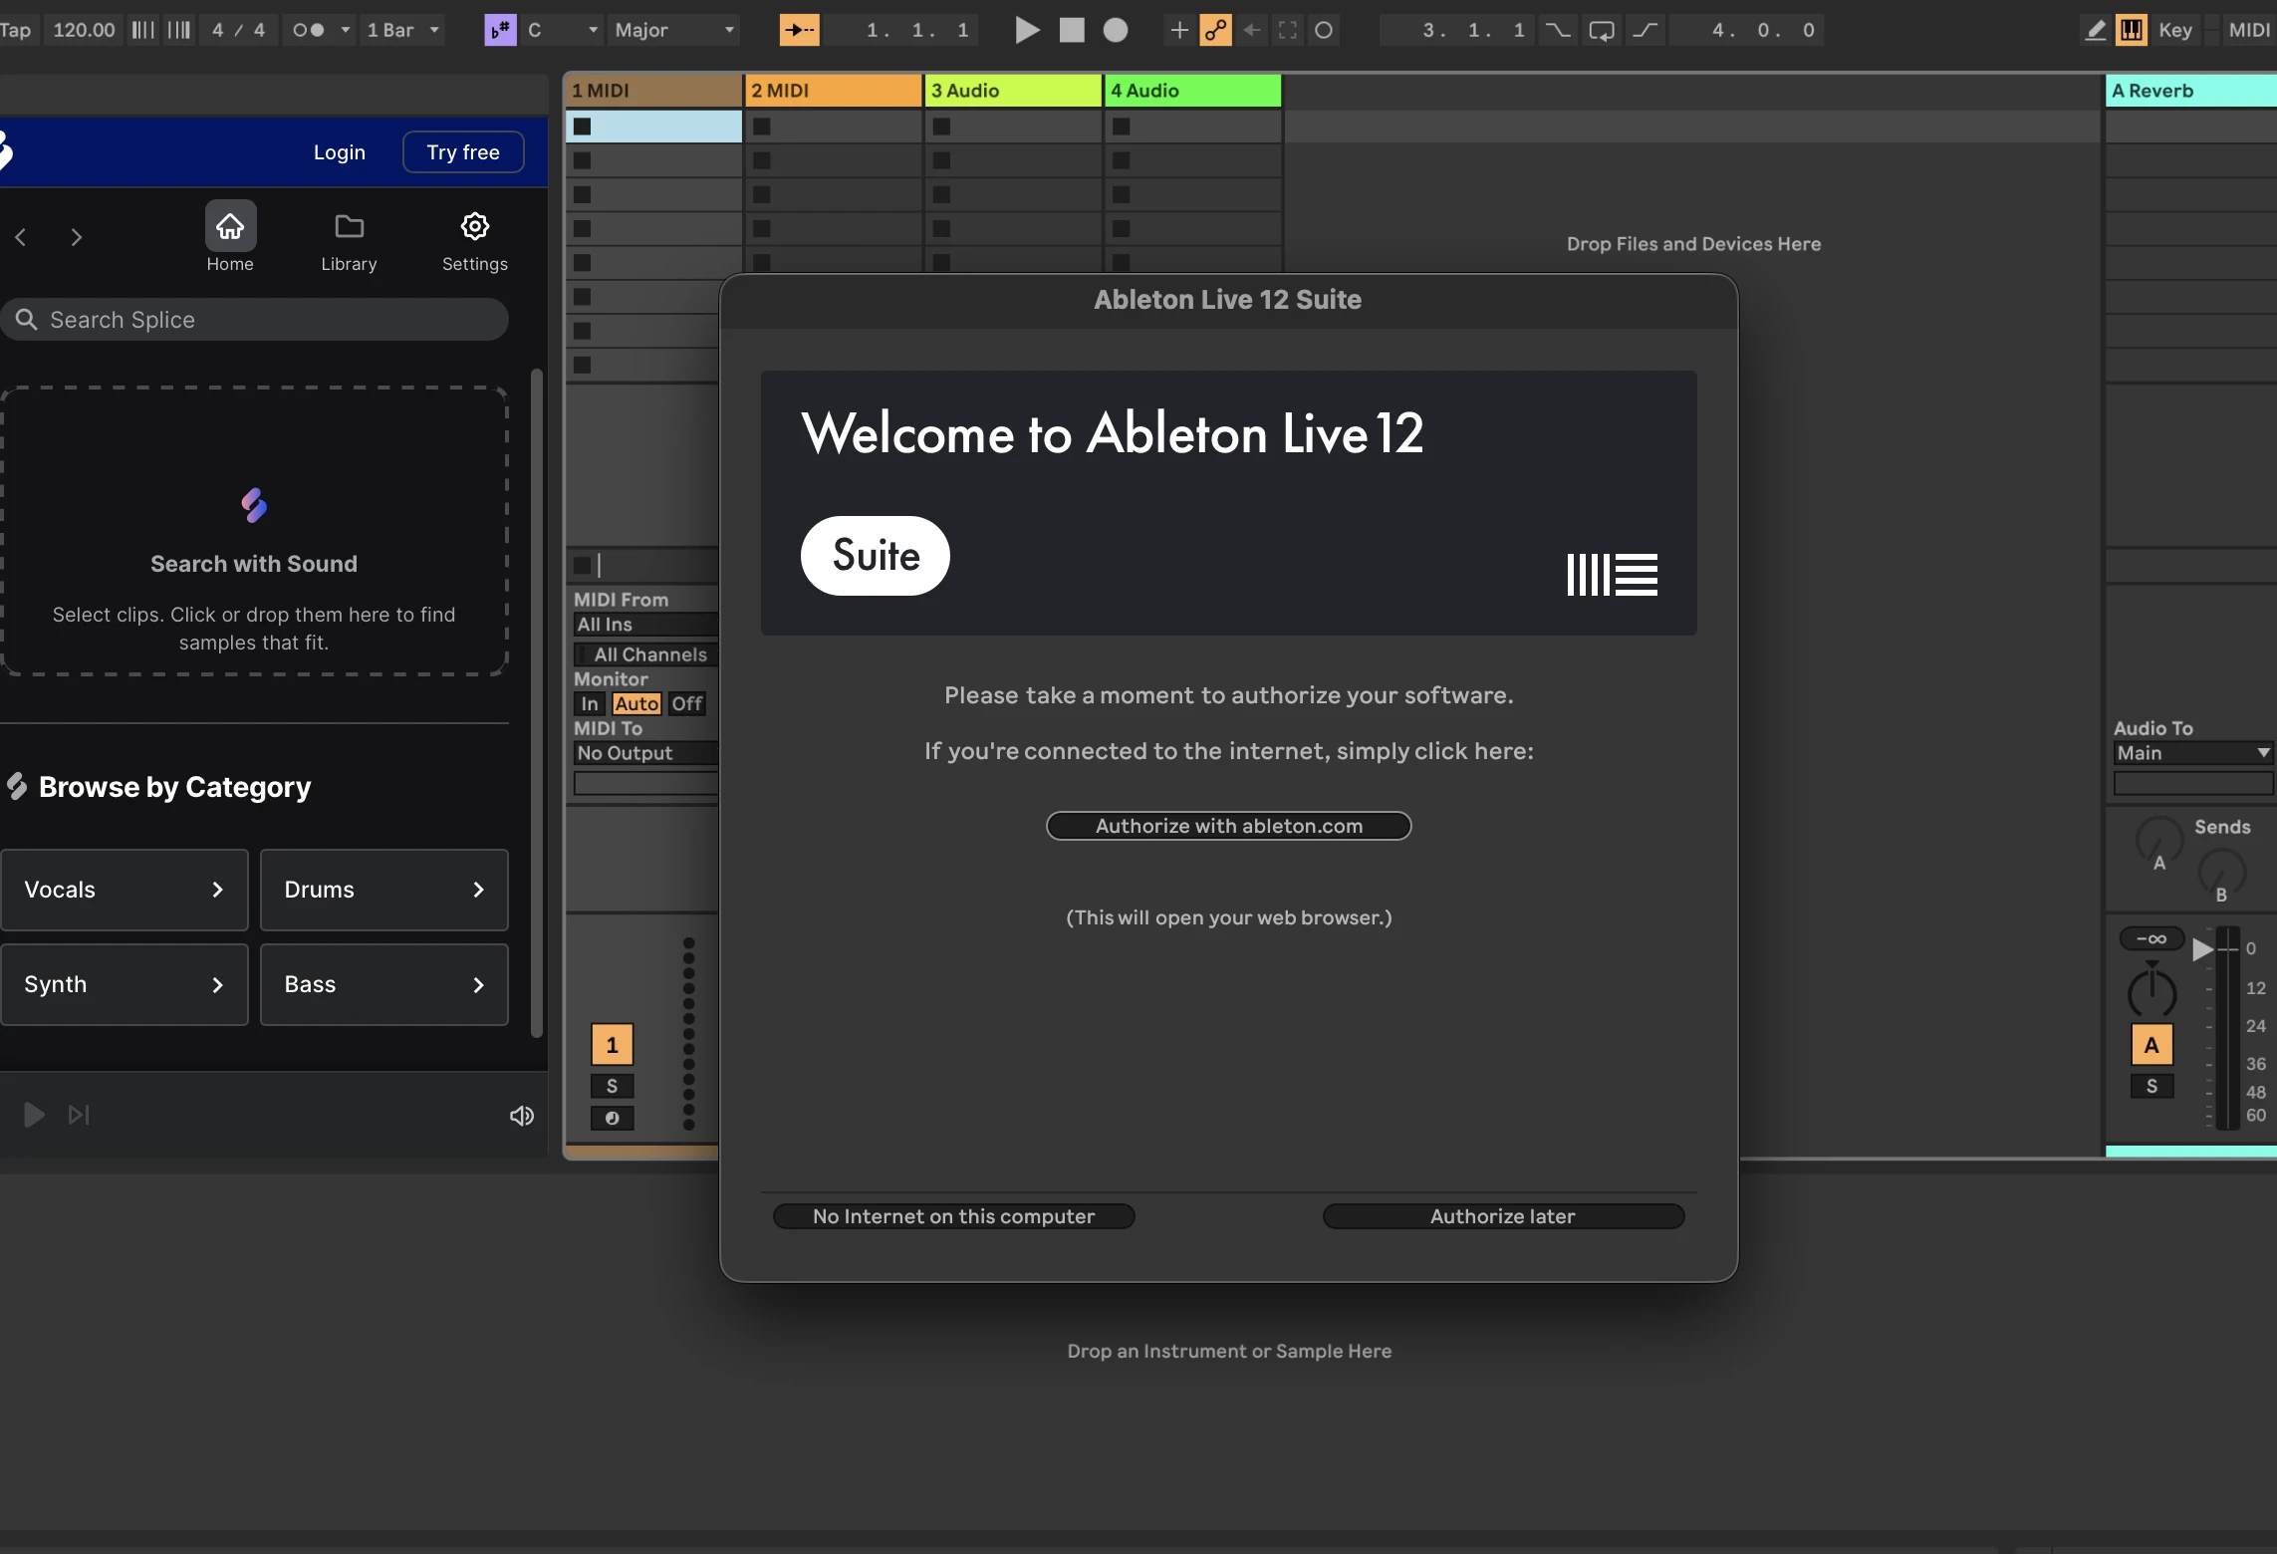The height and width of the screenshot is (1554, 2277).
Task: Go forward in Splice panel
Action: 76,237
